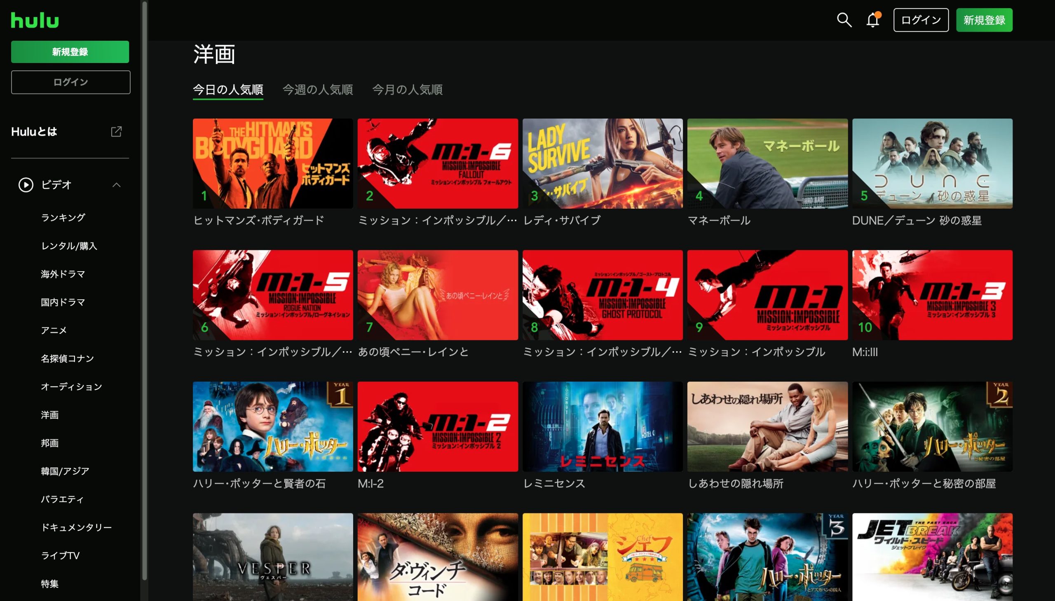Click the title text レミニセンス
Viewport: 1055px width, 601px height.
[554, 483]
